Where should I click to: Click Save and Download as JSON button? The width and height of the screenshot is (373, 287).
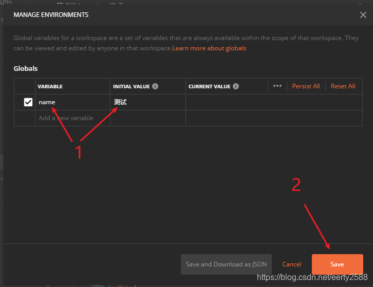pyautogui.click(x=226, y=264)
